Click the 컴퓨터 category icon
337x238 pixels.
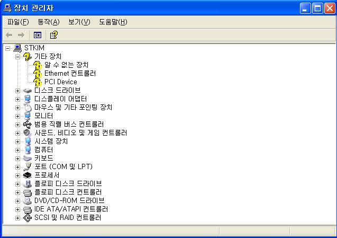pyautogui.click(x=28, y=149)
